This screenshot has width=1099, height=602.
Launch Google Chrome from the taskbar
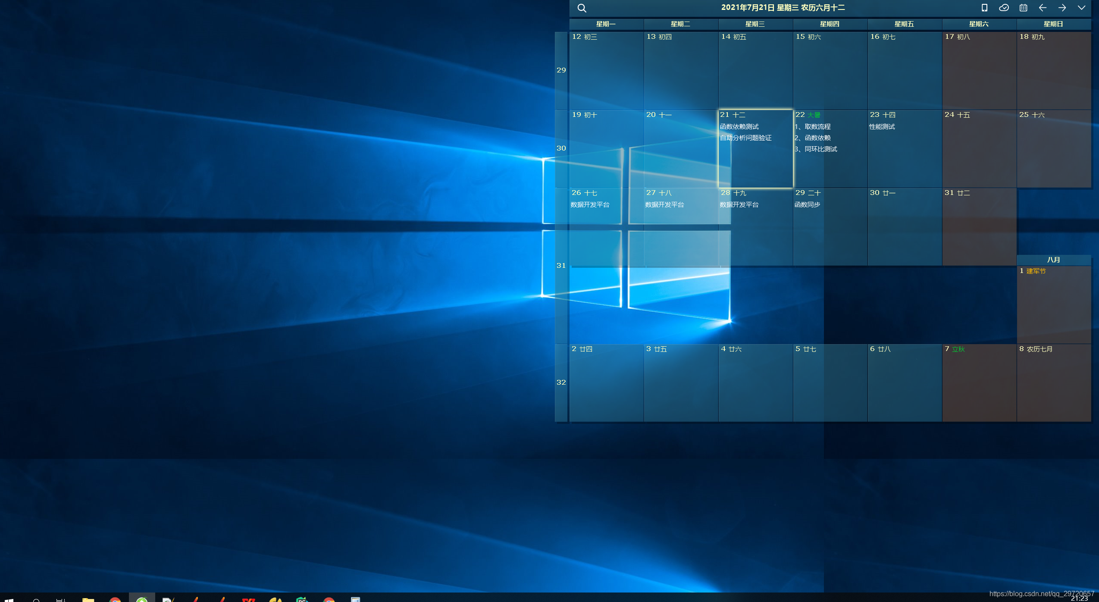click(114, 599)
